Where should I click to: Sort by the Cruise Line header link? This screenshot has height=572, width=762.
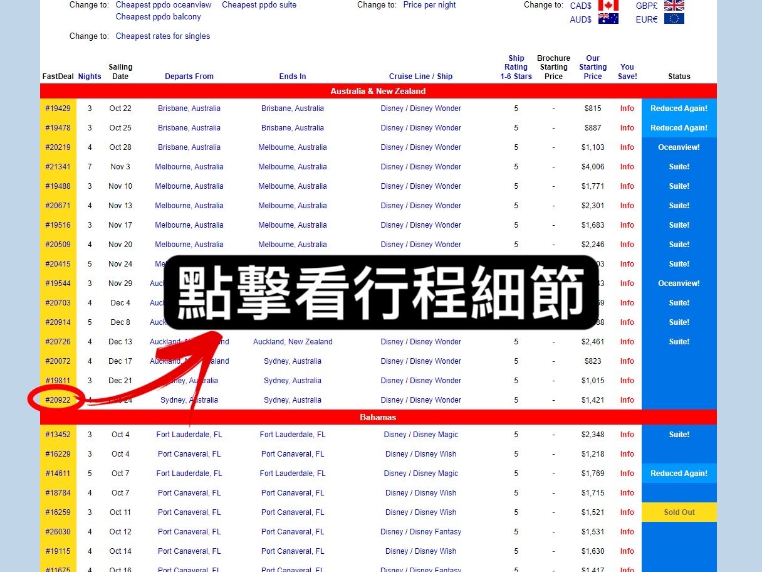coord(409,77)
